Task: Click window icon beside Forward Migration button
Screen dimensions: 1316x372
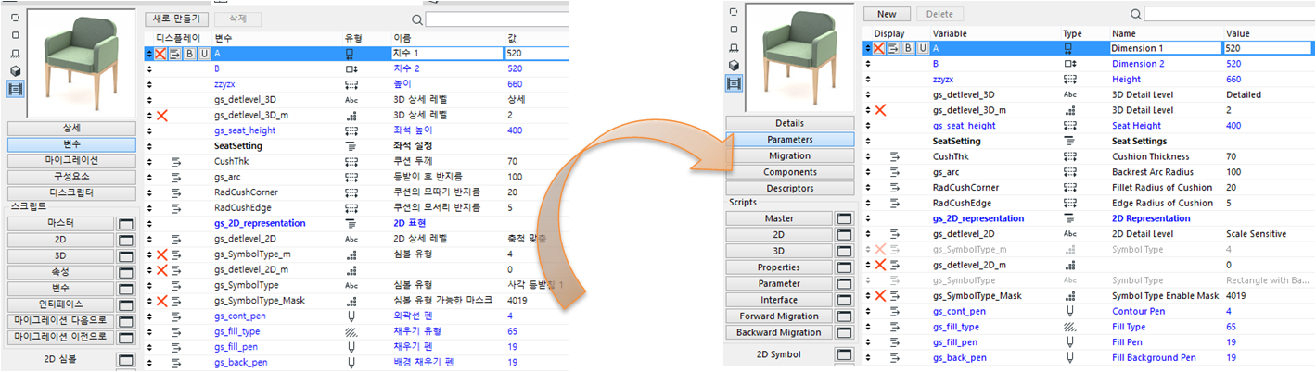Action: [x=845, y=316]
